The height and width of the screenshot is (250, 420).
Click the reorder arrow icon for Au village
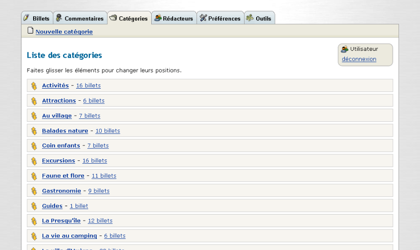(x=34, y=116)
